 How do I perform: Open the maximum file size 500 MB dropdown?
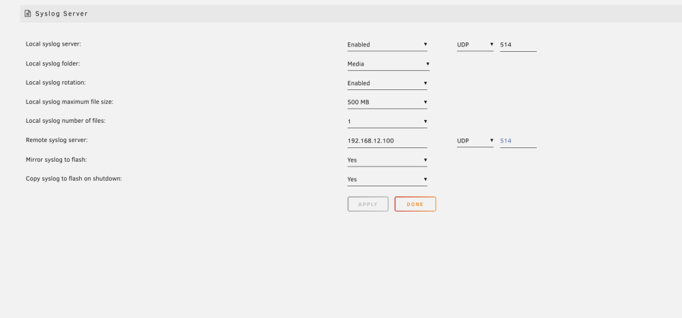(387, 102)
